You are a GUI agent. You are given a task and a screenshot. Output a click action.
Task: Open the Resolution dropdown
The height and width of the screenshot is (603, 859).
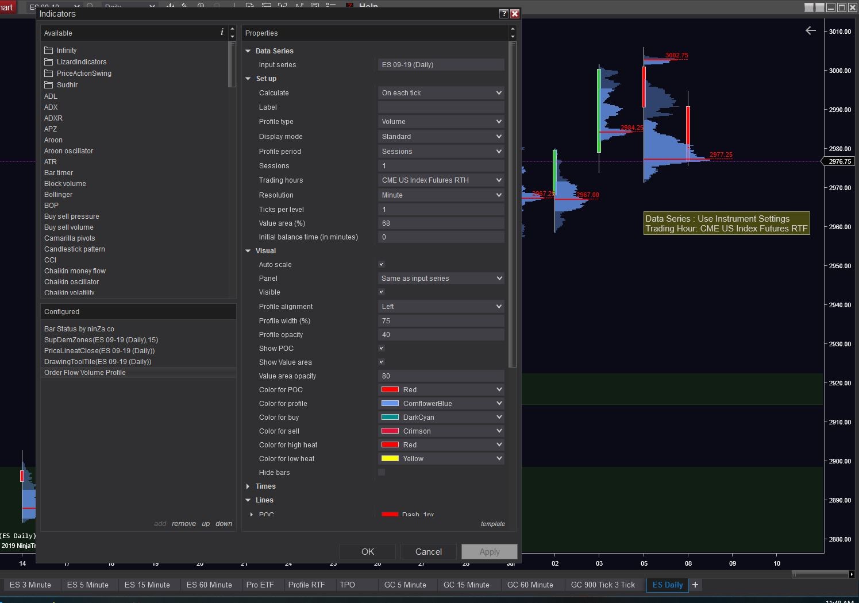pos(441,195)
